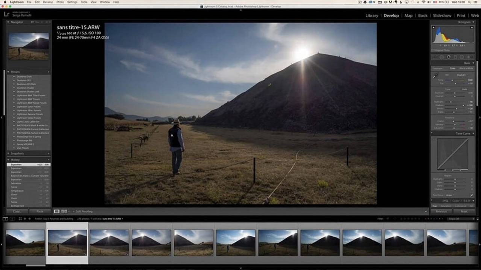Enable the Soft Proofing checkbox

point(73,211)
